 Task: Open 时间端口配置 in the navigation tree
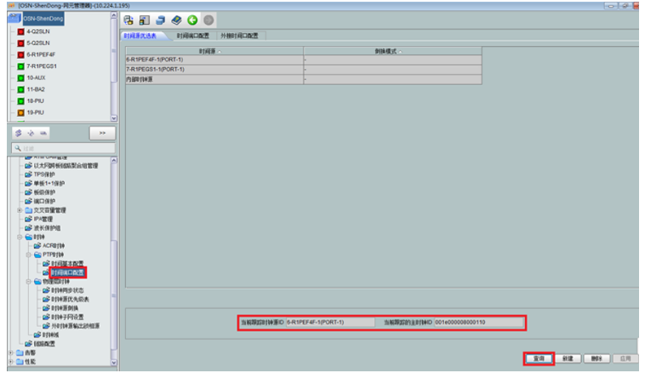pos(67,273)
